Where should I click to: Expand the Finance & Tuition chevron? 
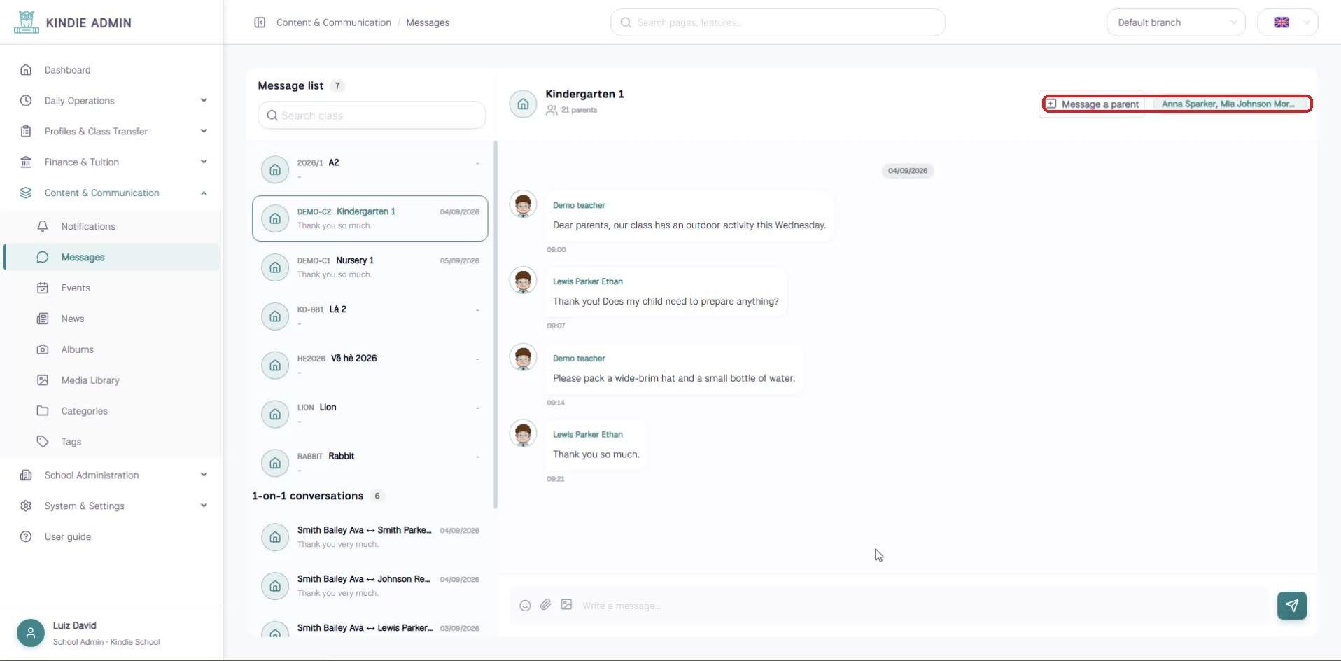point(204,162)
